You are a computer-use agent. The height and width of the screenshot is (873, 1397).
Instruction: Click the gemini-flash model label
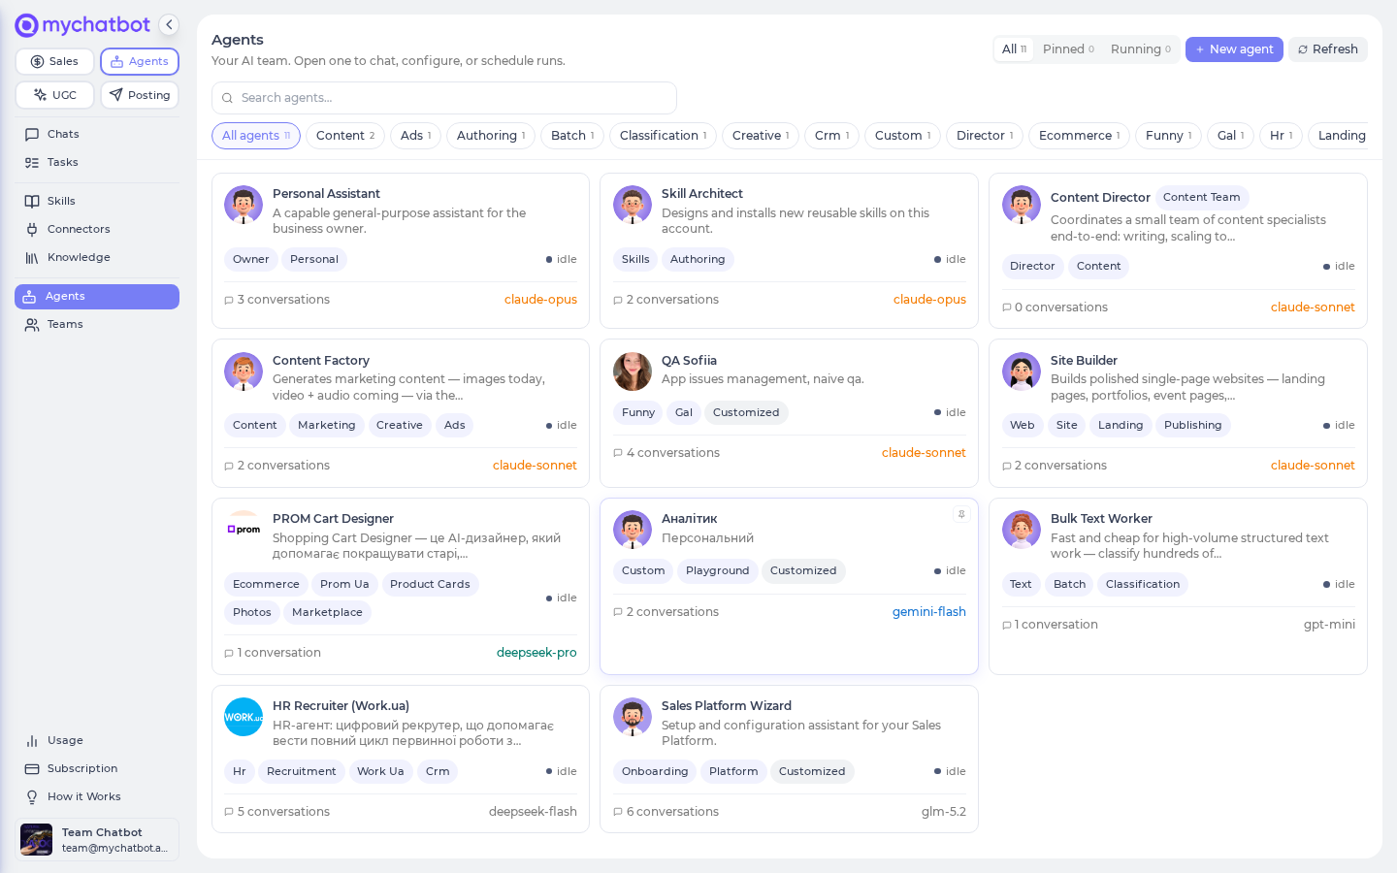929,612
